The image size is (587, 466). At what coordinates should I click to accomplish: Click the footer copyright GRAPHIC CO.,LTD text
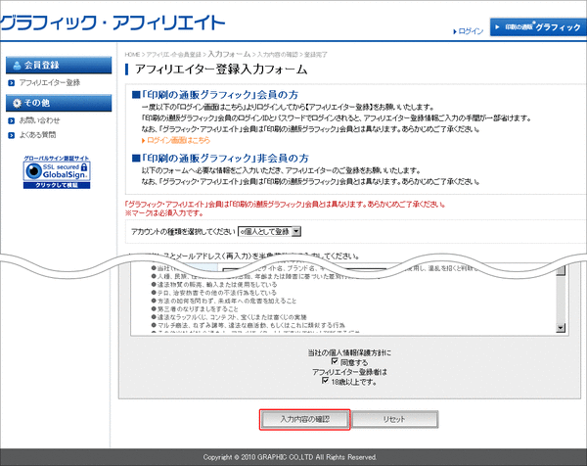[290, 457]
